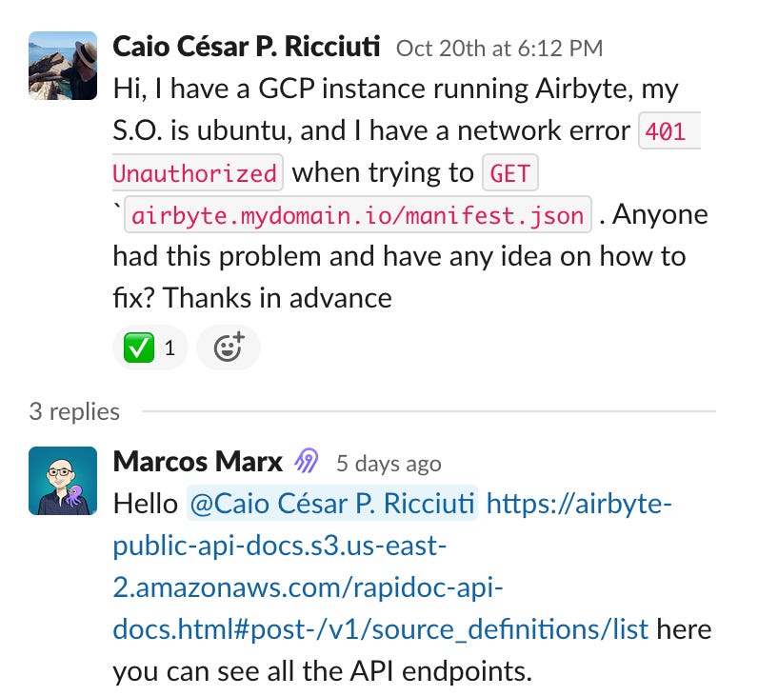Click the 3 replies thread label
Screen dimensions: 758x696
point(74,412)
